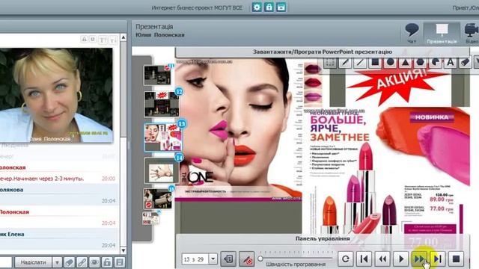
Task: Increase chat font size 'T' icon
Action: [x=103, y=40]
